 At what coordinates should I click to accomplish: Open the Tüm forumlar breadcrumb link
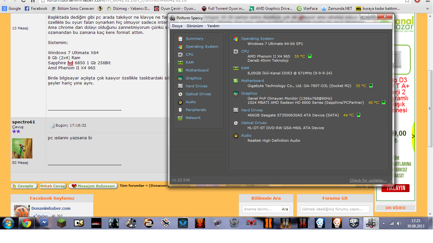[x=132, y=186]
